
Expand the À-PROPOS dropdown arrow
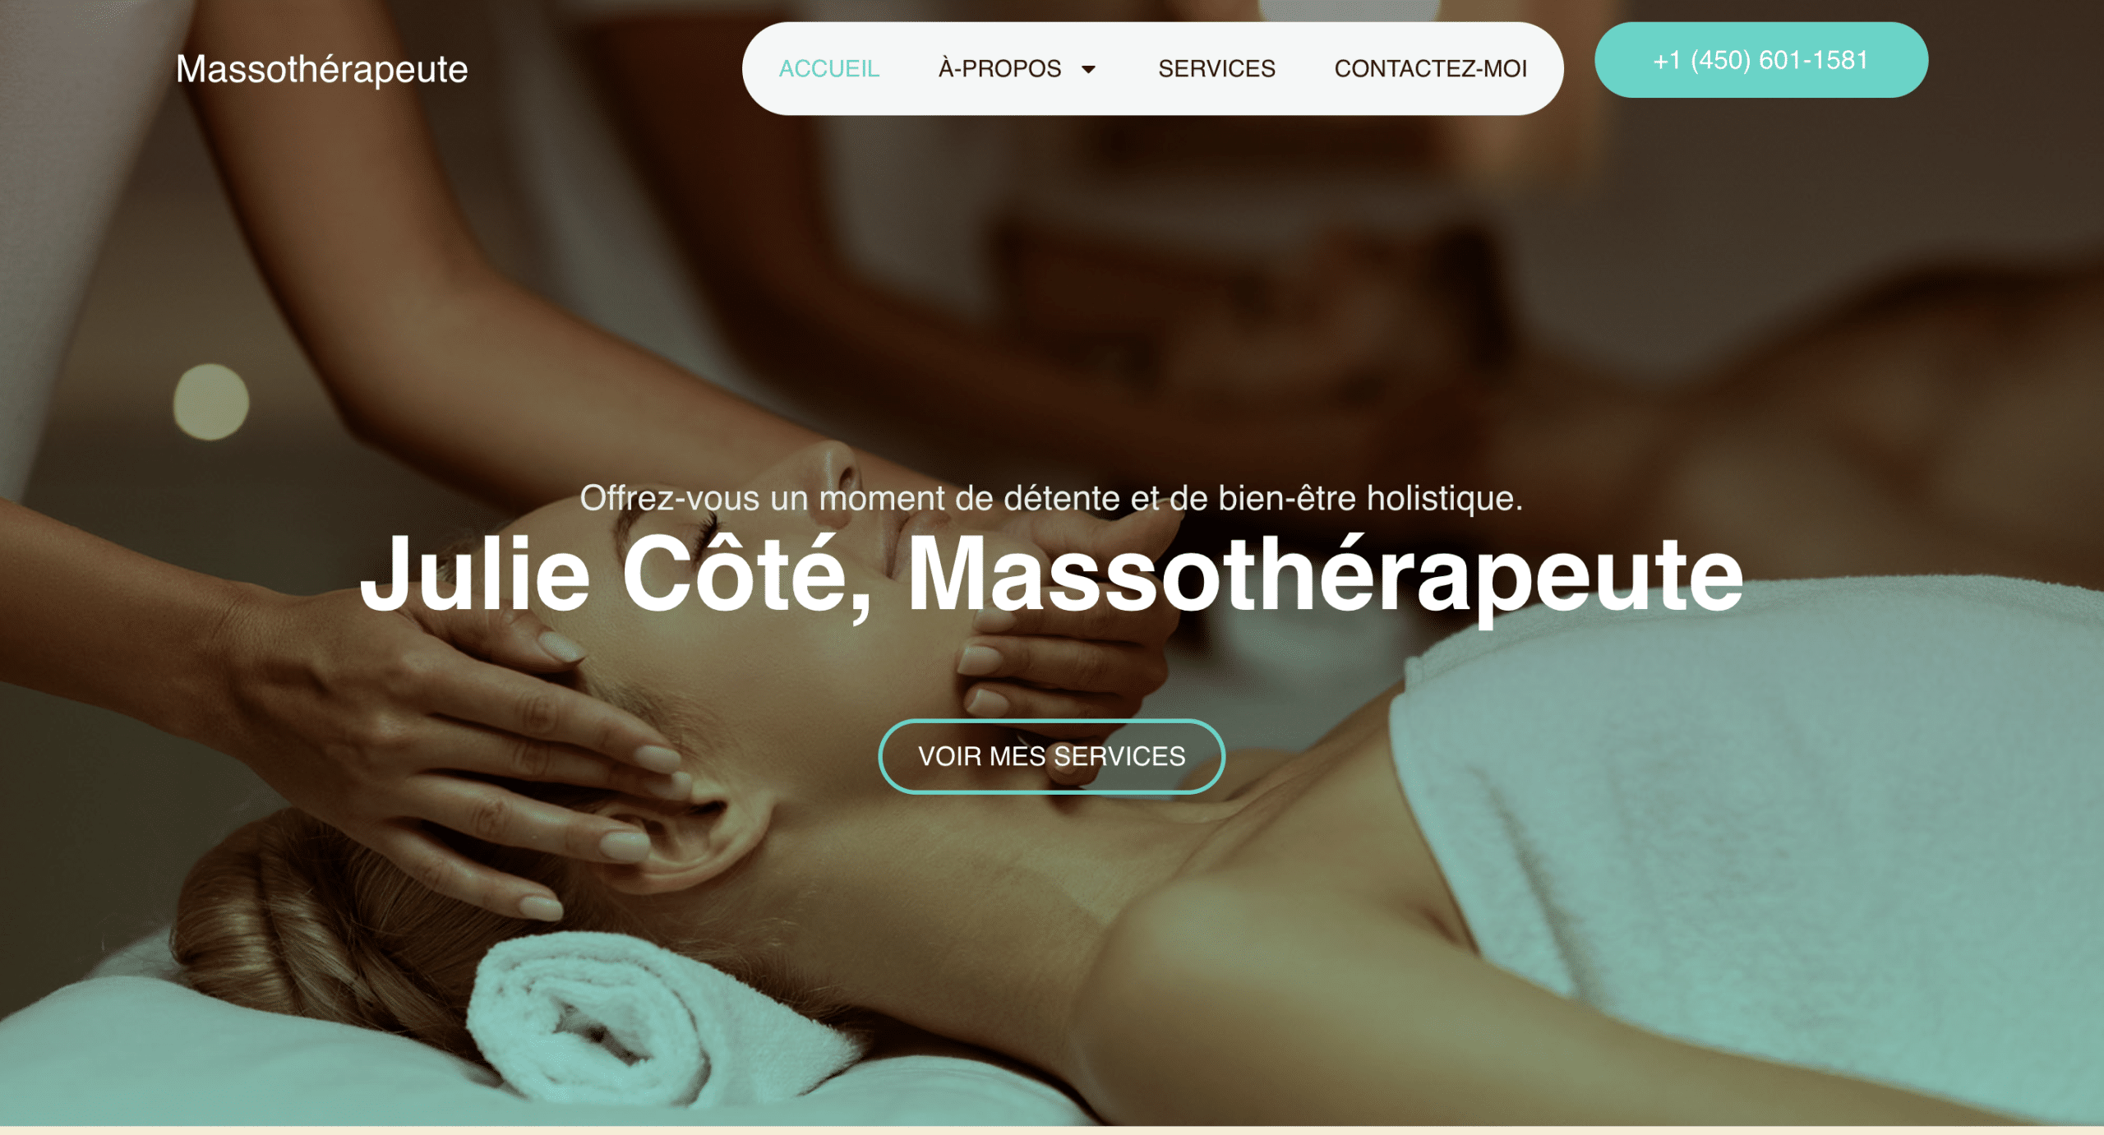tap(1089, 69)
